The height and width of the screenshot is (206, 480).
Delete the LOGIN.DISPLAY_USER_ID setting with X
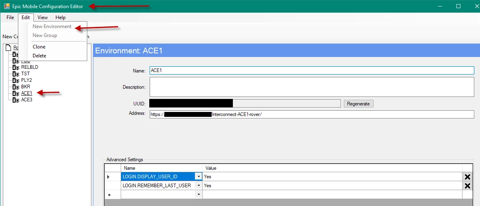pos(467,177)
